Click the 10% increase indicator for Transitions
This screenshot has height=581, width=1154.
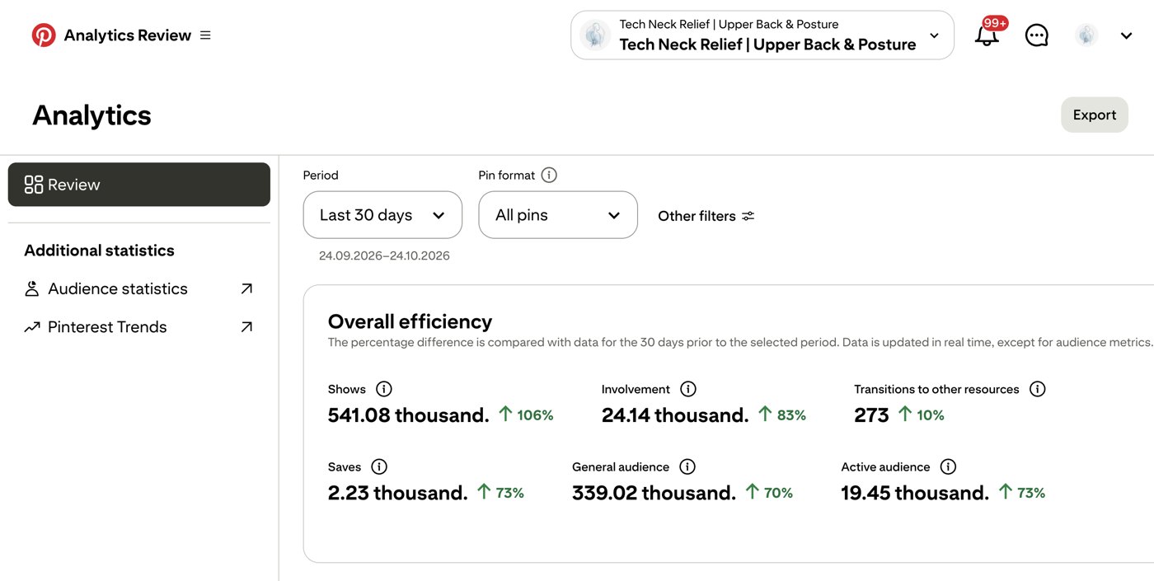click(921, 415)
